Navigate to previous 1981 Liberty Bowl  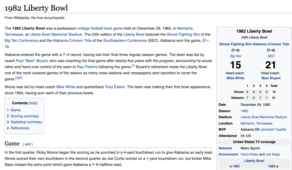236,167
